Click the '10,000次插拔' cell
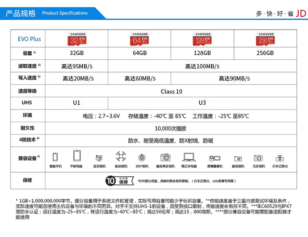This screenshot has width=308, height=237. [170, 128]
